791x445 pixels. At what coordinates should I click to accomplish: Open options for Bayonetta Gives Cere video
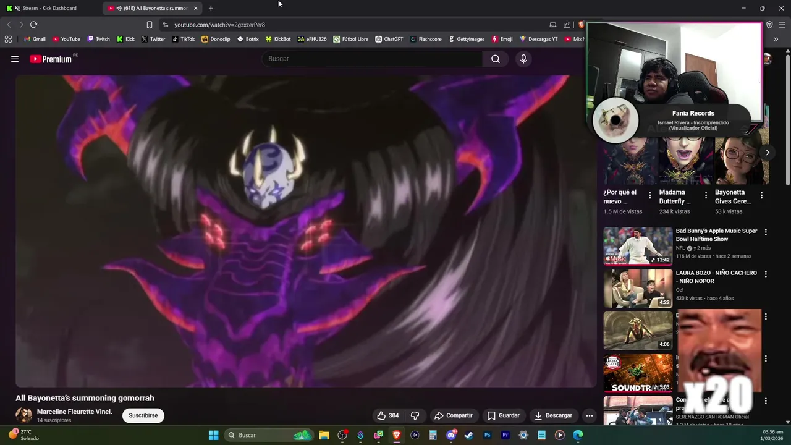761,195
